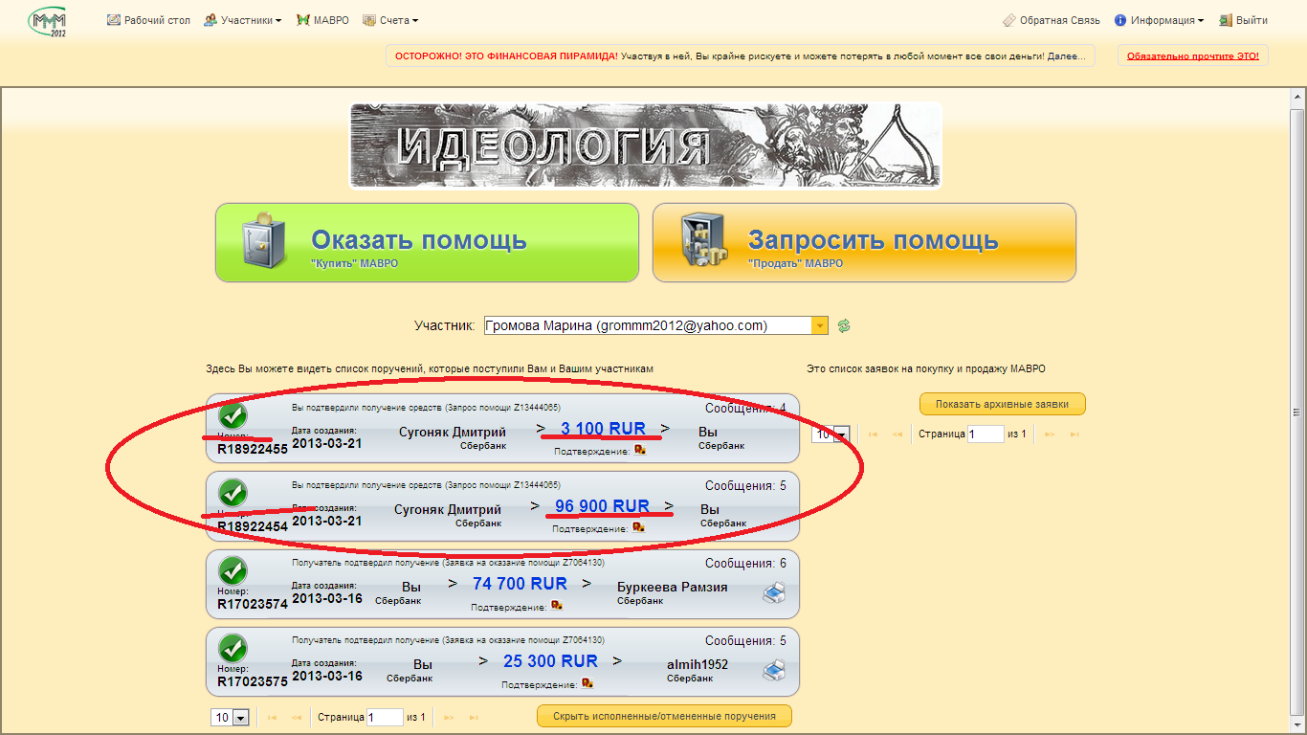Click the blue Информация info icon
1307x735 pixels.
pyautogui.click(x=1120, y=20)
